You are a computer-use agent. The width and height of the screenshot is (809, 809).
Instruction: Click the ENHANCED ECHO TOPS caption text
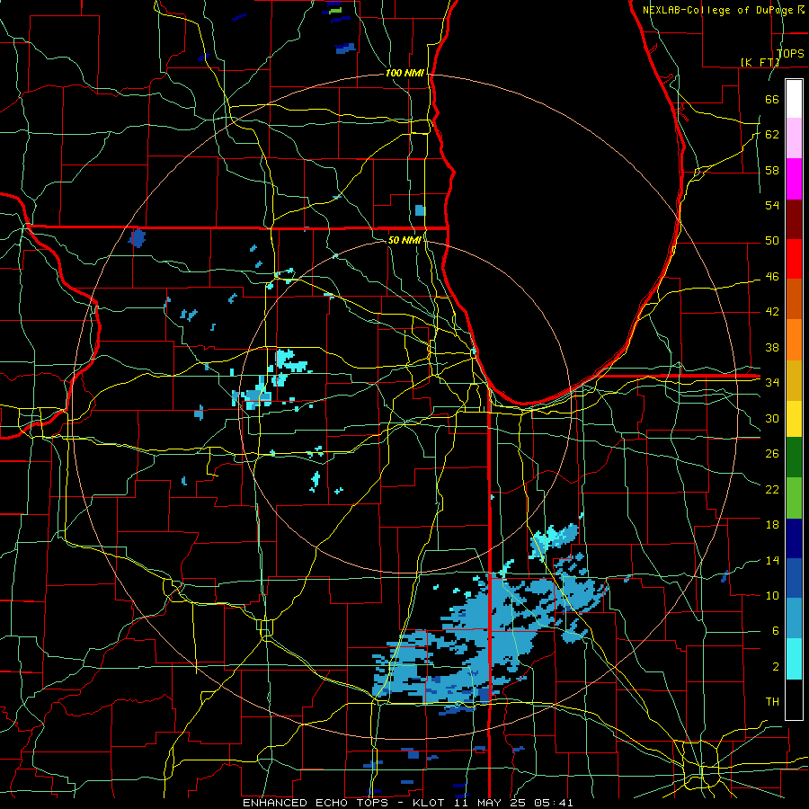click(315, 803)
